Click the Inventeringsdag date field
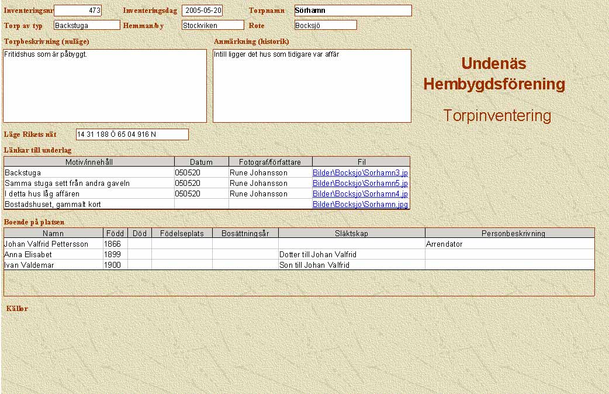Screen dimensions: 609x394 click(202, 11)
